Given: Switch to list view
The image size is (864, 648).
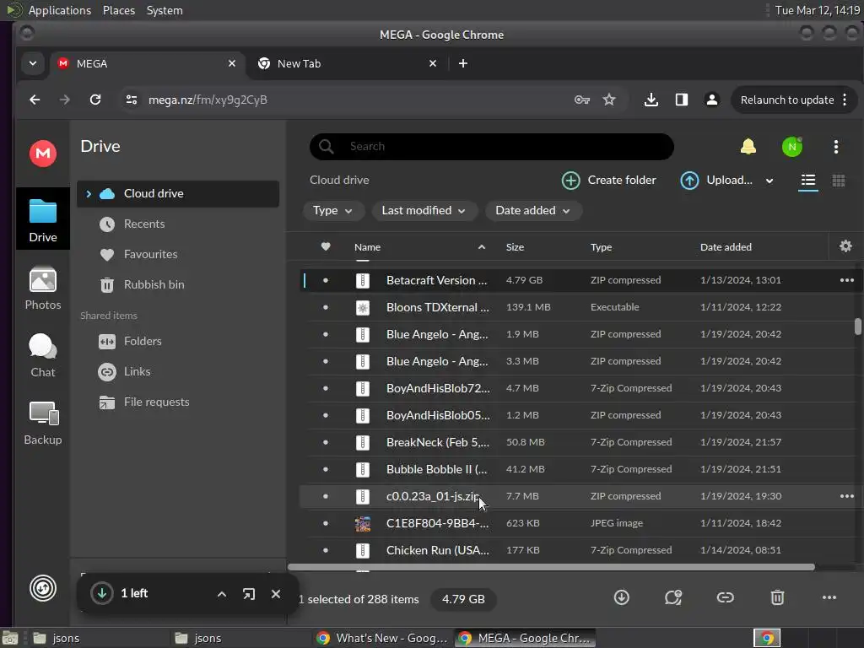Looking at the screenshot, I should 807,181.
